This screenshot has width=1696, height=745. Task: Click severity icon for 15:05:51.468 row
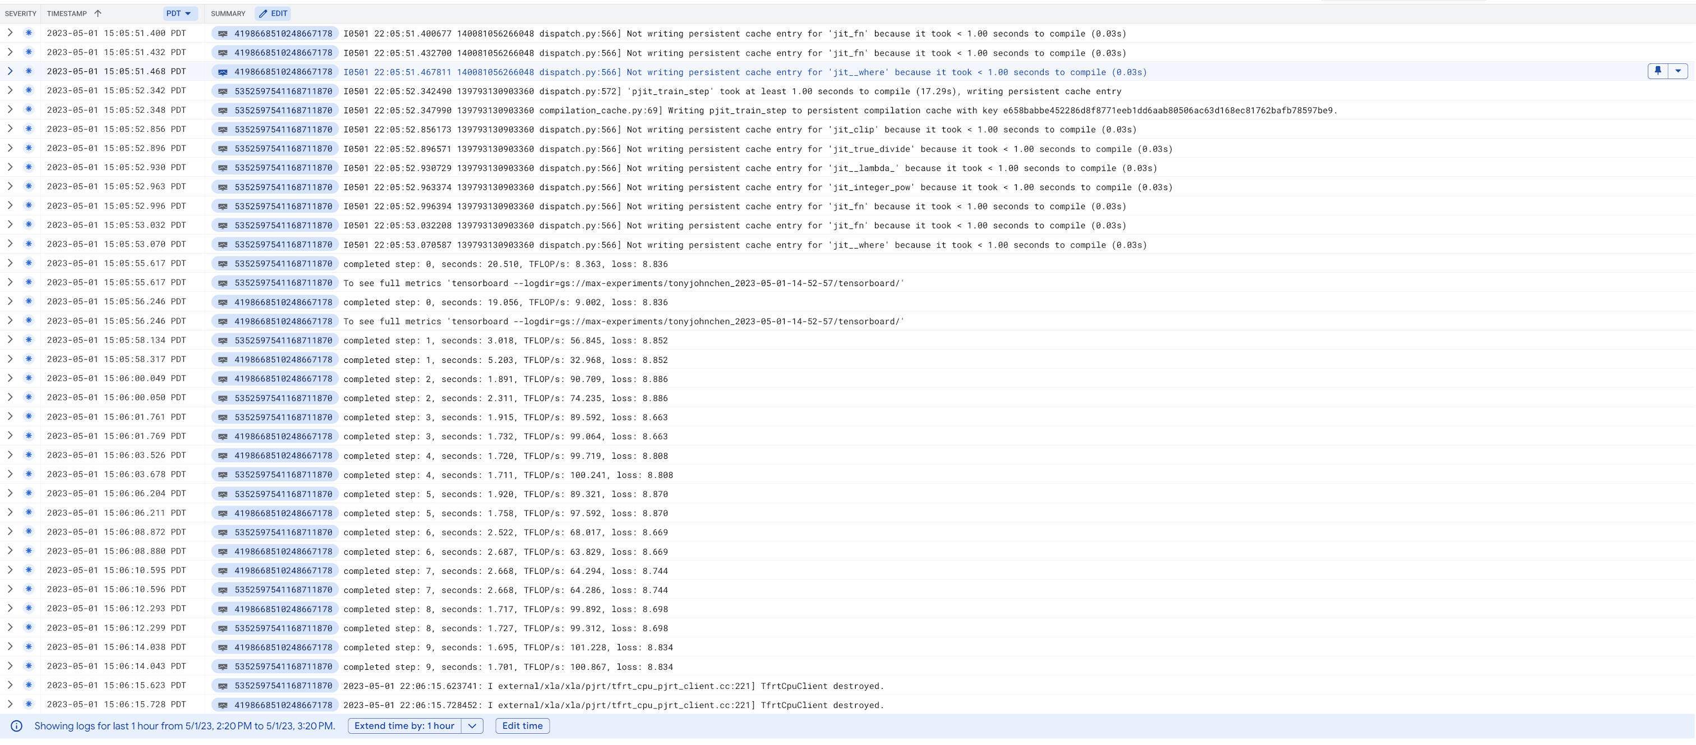click(x=28, y=71)
